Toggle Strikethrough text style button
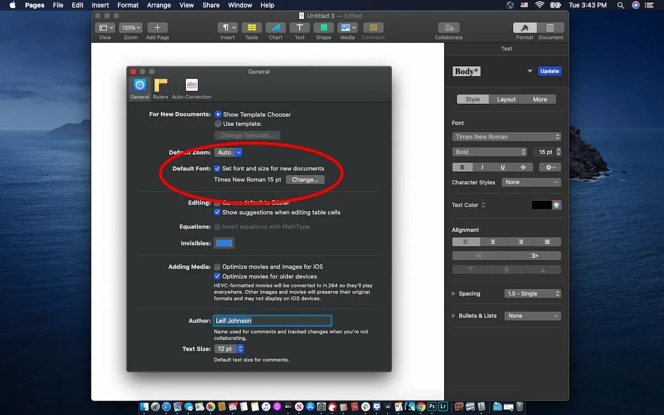 point(523,167)
